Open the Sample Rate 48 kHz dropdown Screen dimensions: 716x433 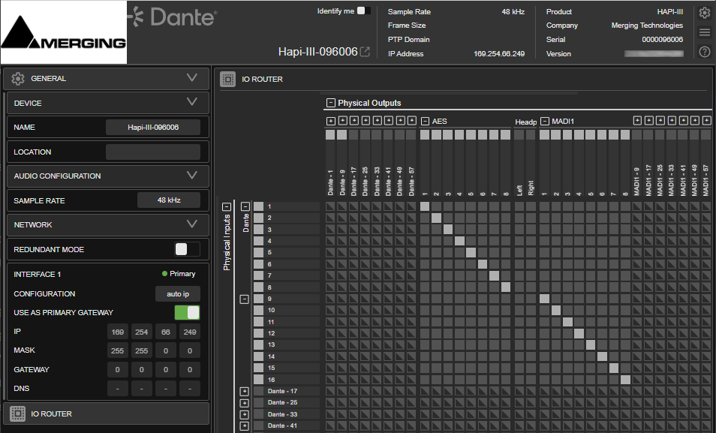pos(169,200)
